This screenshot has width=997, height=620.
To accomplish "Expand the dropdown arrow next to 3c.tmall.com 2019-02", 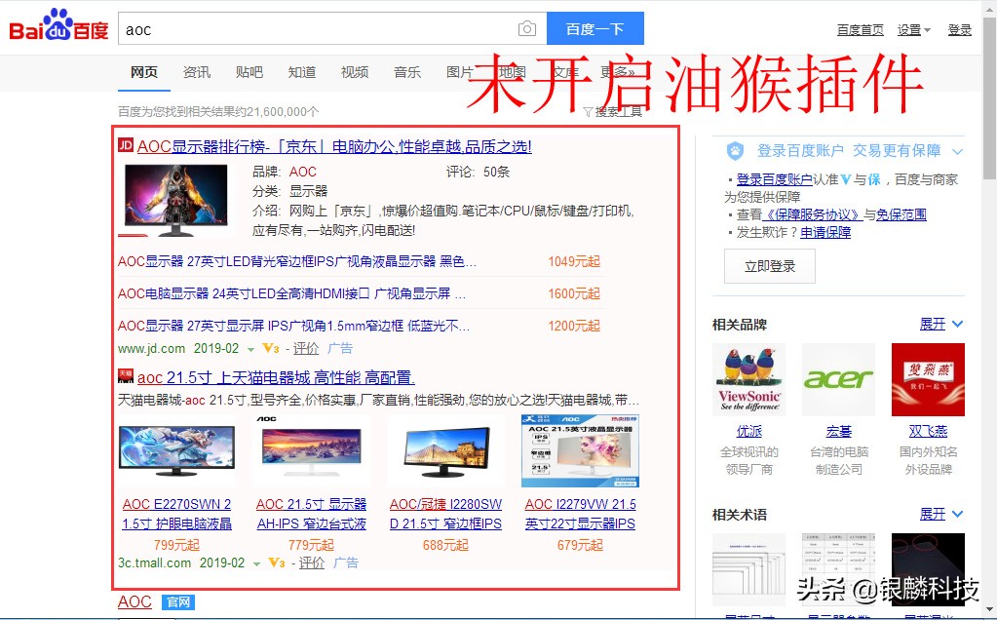I will (256, 564).
